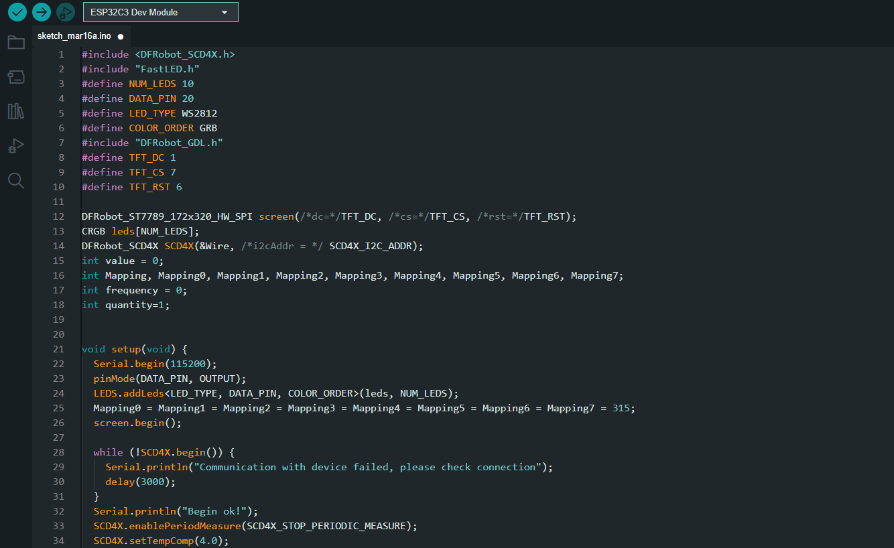Click the #define LED_TYPE WS2812 line

tap(149, 113)
